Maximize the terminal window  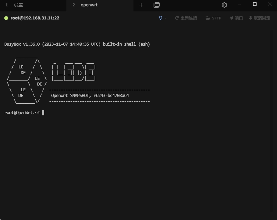tap(255, 4)
